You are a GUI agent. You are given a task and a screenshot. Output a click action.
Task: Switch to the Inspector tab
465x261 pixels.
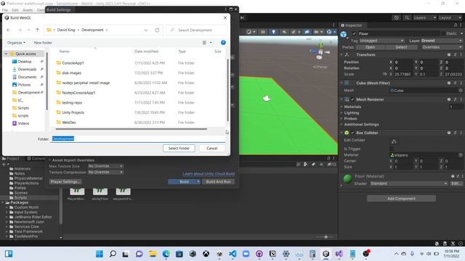pyautogui.click(x=352, y=25)
